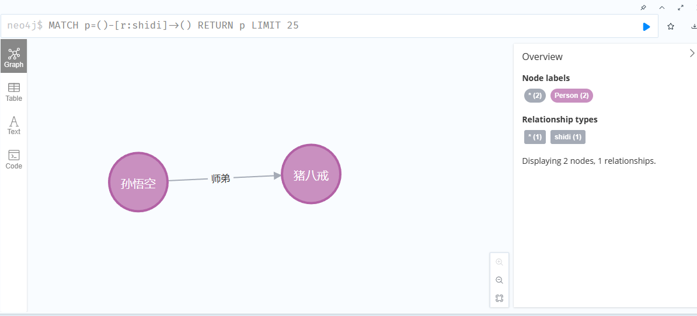This screenshot has height=316, width=697.
Task: Pin the result frame
Action: [x=643, y=8]
